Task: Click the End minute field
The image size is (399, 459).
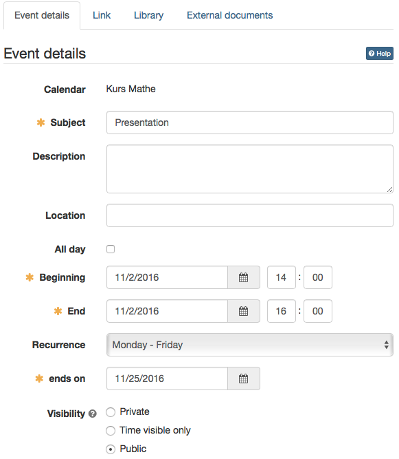Action: click(318, 311)
